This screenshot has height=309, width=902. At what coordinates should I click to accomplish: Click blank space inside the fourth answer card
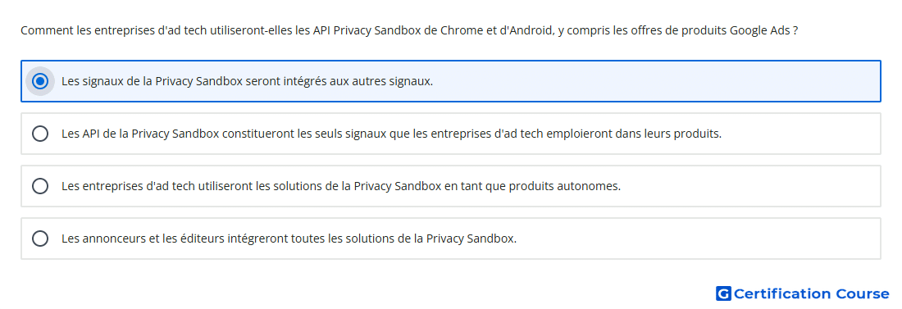(x=696, y=239)
